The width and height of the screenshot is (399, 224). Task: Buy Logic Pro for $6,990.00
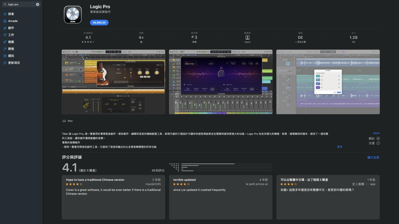pos(99,23)
